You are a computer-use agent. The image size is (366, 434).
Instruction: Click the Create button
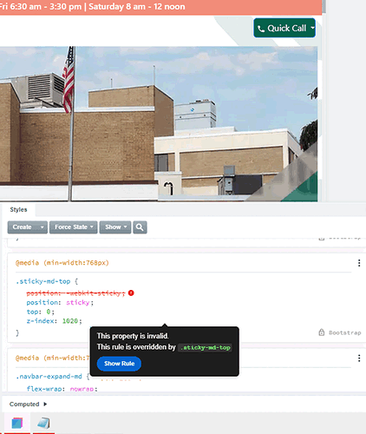[x=23, y=227]
